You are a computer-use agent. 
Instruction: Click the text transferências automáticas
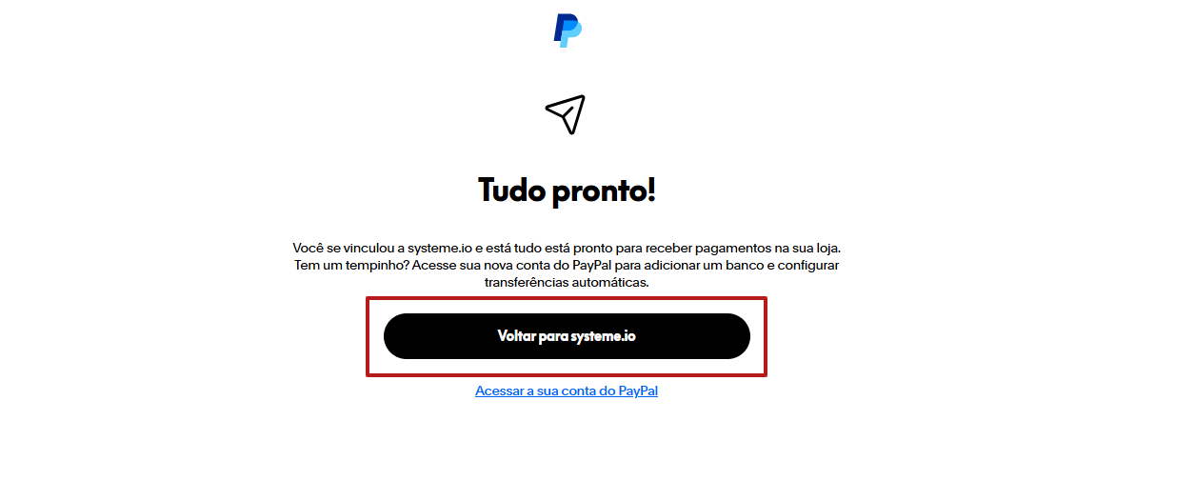(567, 283)
